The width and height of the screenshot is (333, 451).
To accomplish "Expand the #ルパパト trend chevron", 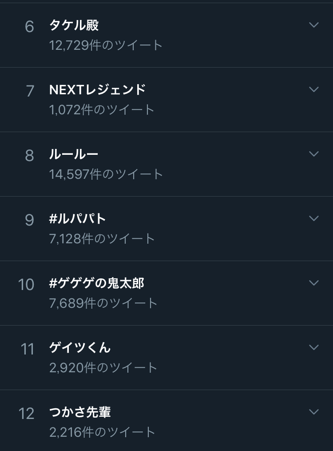I will point(314,219).
